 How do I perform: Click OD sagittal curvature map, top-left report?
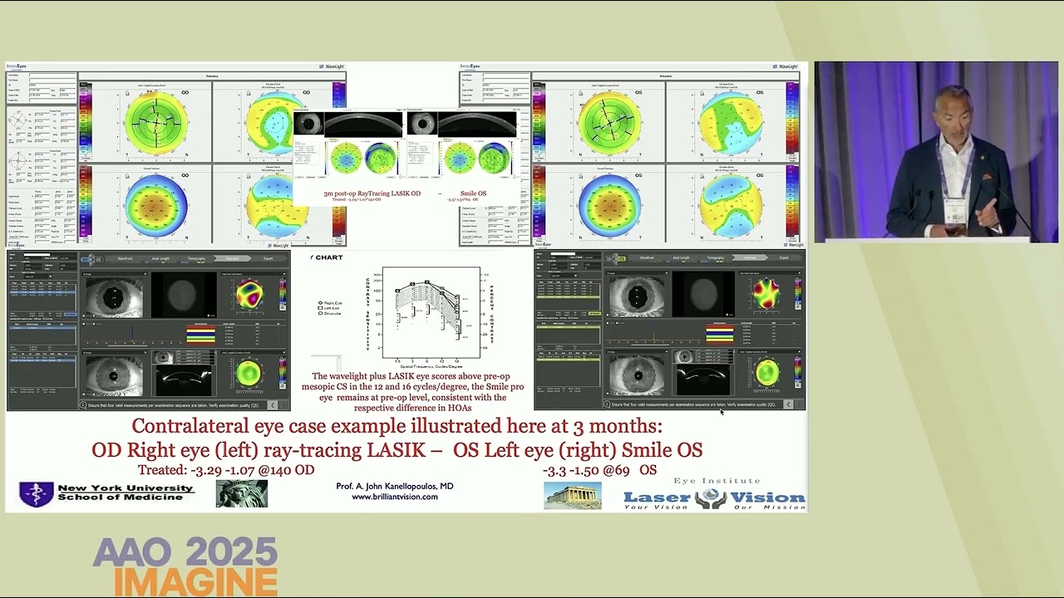156,123
